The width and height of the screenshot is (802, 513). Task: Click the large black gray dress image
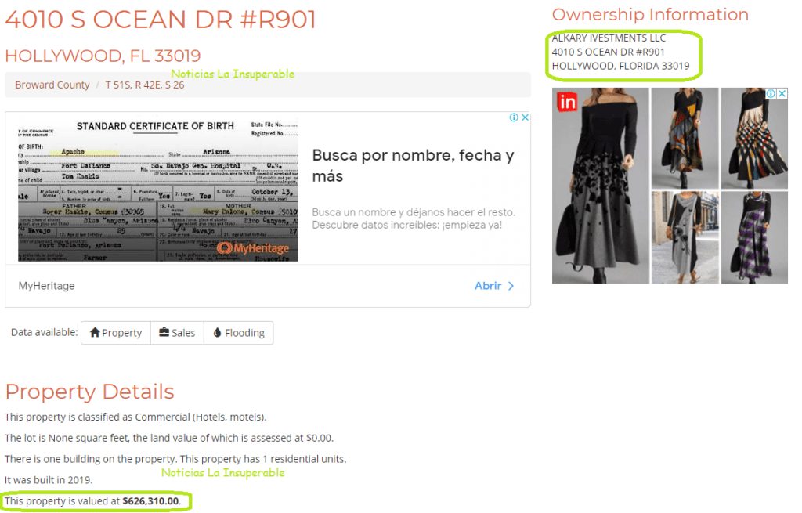click(x=601, y=186)
